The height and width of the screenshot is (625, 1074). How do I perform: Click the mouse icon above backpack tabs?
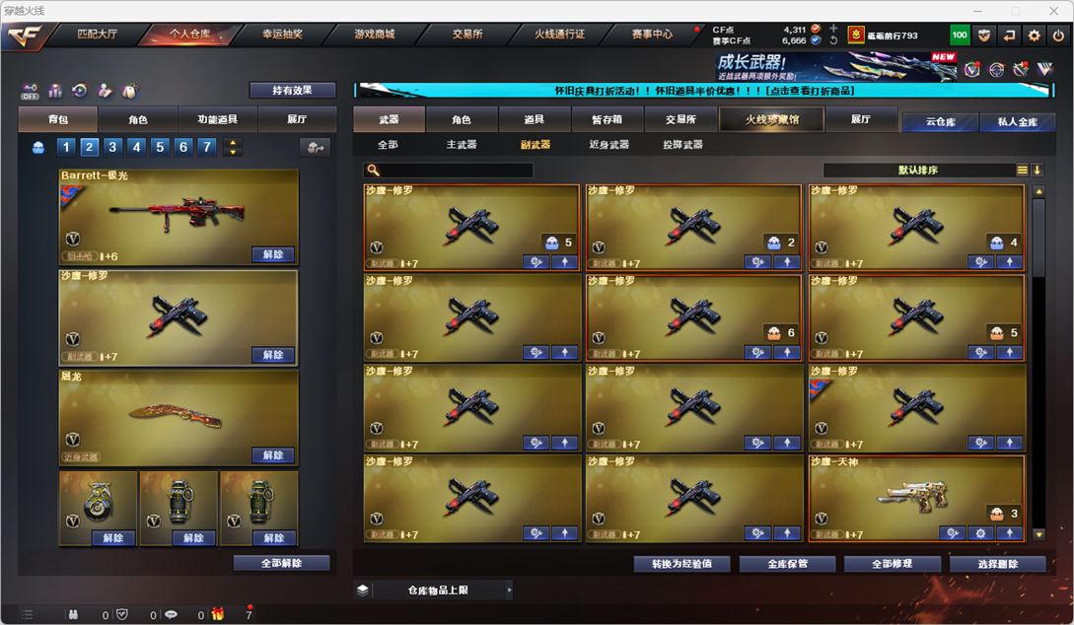click(129, 91)
